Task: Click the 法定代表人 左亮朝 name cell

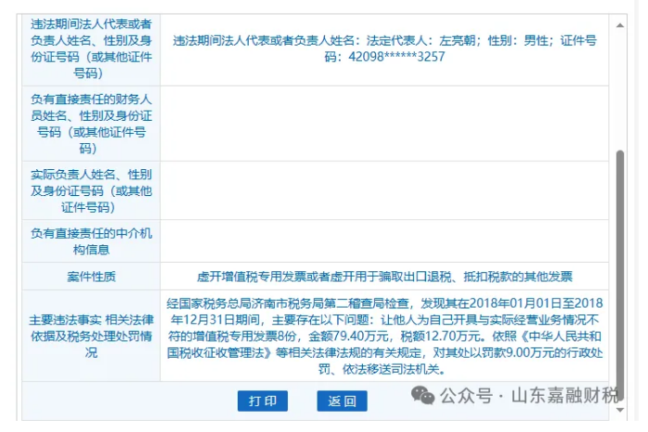Action: pyautogui.click(x=384, y=49)
